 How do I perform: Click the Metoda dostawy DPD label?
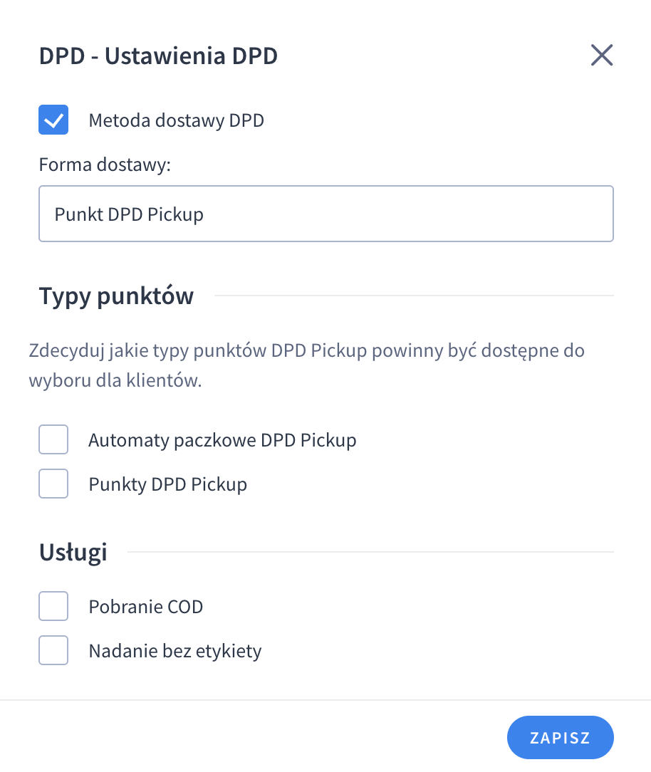click(x=176, y=120)
